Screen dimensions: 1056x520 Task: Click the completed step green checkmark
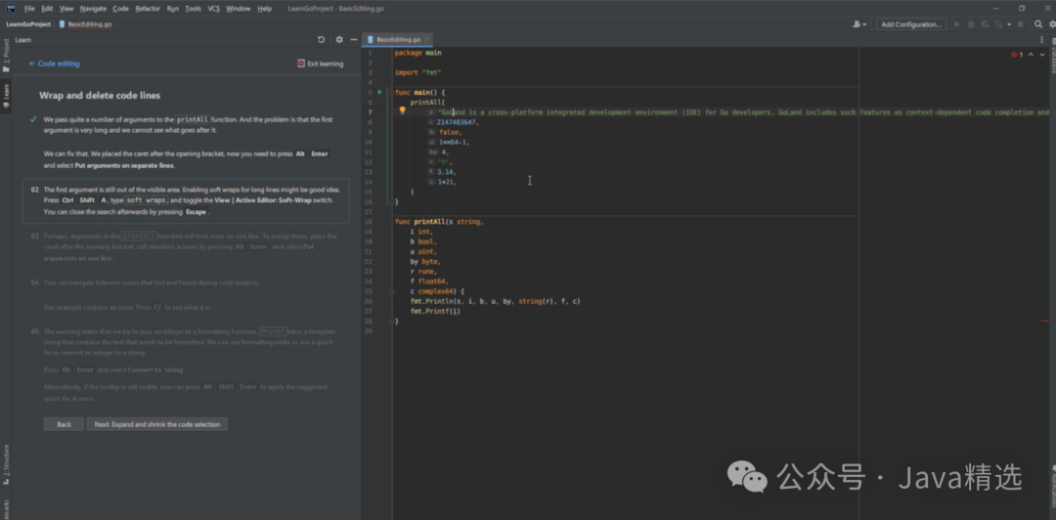tap(33, 119)
